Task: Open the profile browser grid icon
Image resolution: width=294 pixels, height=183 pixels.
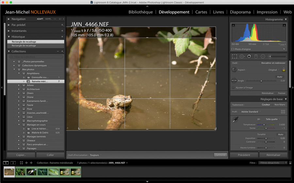Action: click(x=283, y=112)
